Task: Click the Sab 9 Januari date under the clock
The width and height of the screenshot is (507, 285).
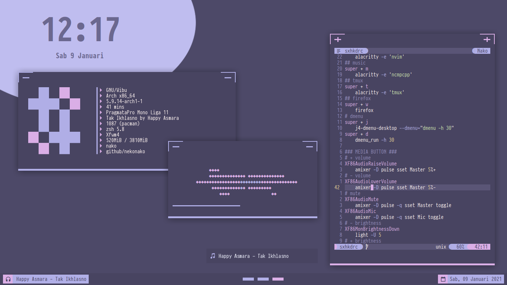Action: coord(80,56)
